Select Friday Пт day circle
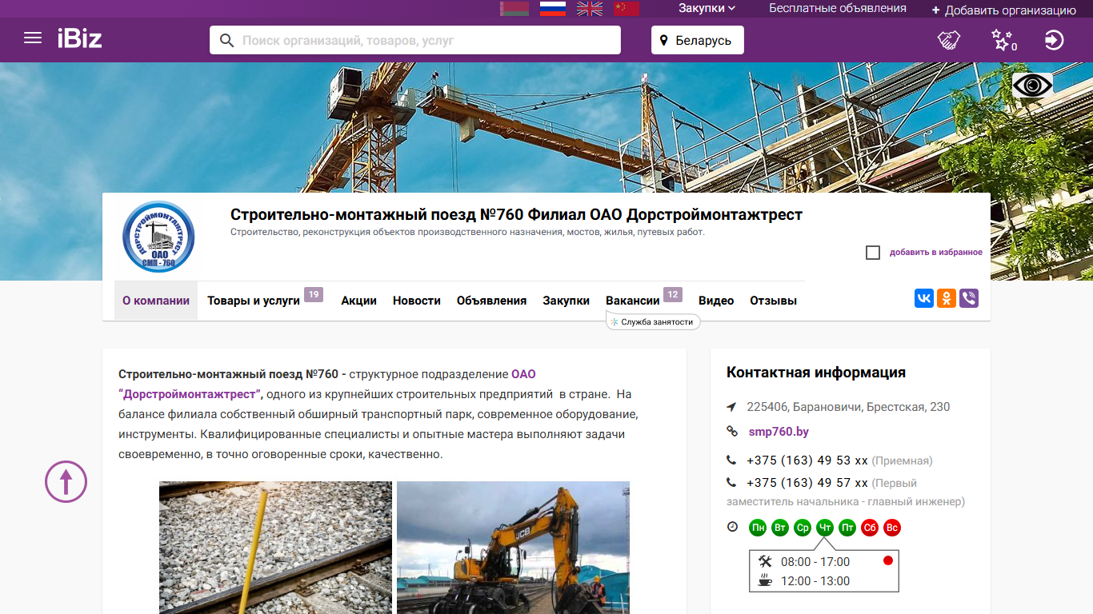Screen dimensions: 1093x614 pyautogui.click(x=847, y=528)
